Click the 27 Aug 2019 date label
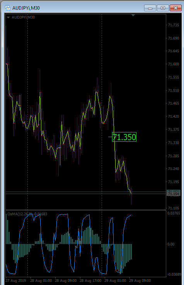Screen dimensions: 184x285 click(15, 281)
